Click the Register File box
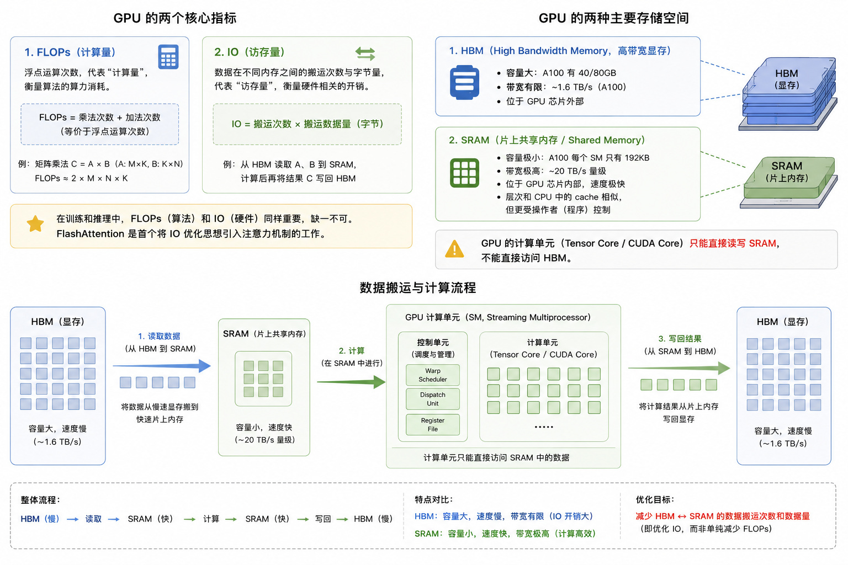 click(433, 424)
